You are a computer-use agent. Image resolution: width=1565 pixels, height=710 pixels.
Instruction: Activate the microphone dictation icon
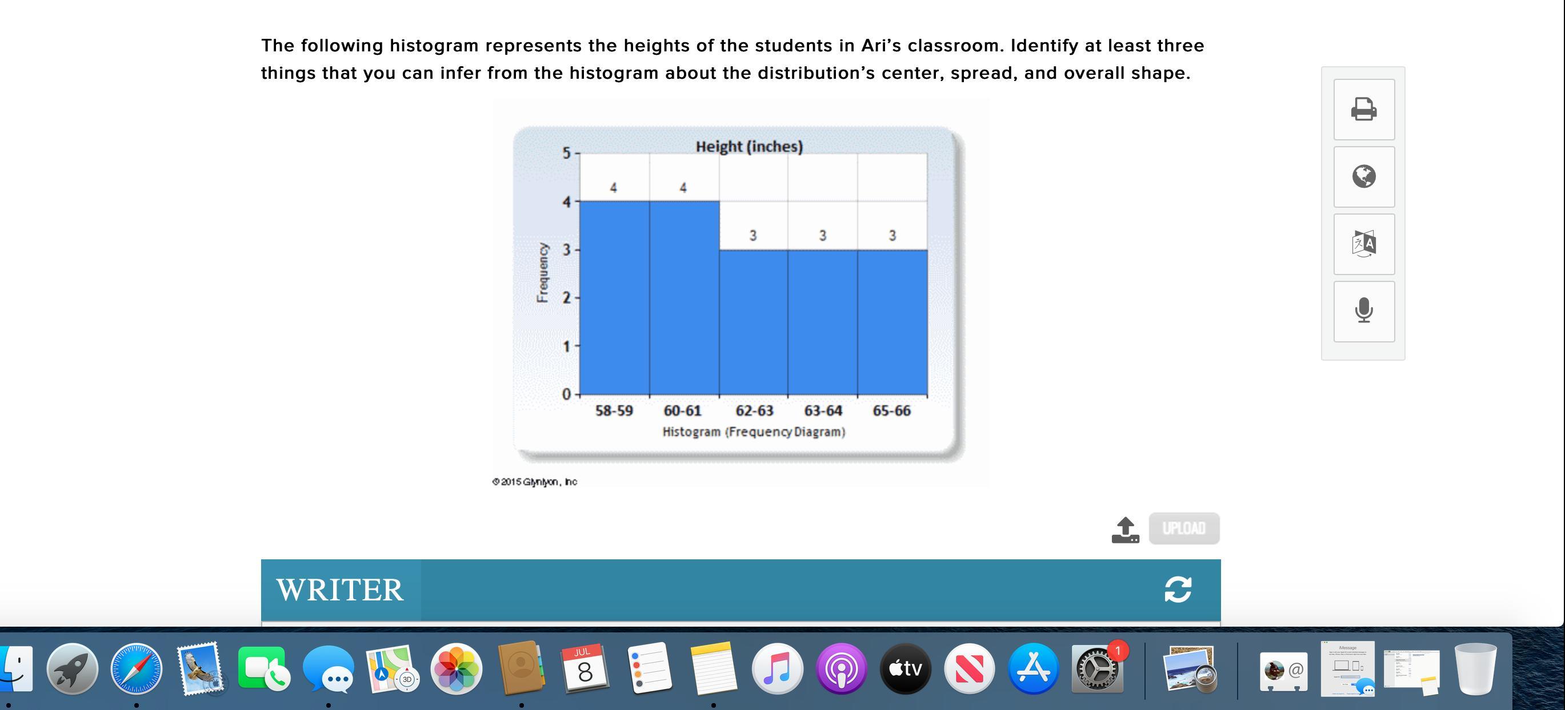click(1363, 310)
